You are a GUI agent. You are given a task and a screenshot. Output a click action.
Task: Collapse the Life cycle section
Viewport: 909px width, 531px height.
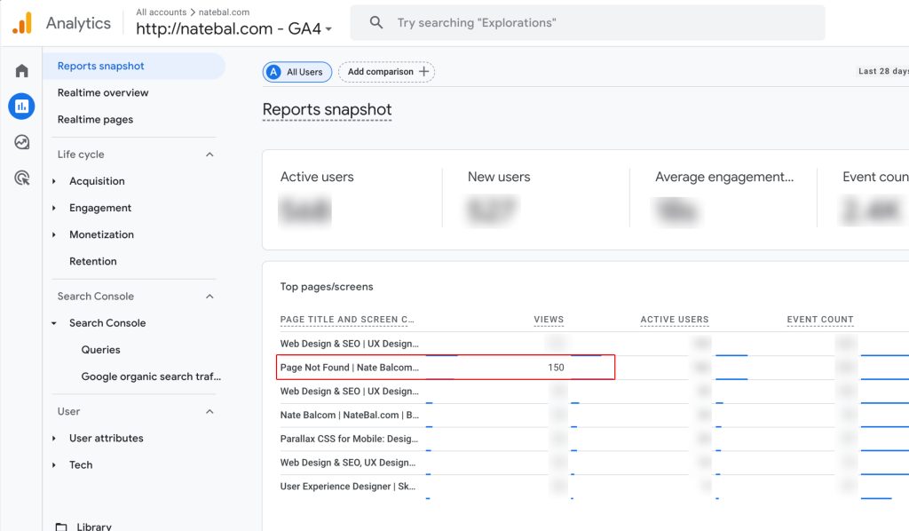tap(209, 154)
